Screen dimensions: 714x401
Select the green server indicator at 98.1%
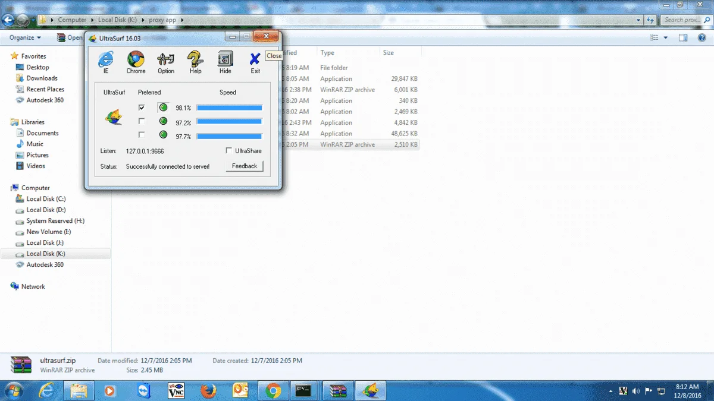coord(163,108)
